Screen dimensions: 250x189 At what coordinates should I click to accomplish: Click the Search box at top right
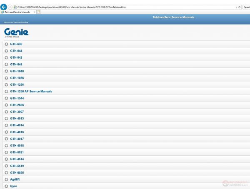coord(246,7)
